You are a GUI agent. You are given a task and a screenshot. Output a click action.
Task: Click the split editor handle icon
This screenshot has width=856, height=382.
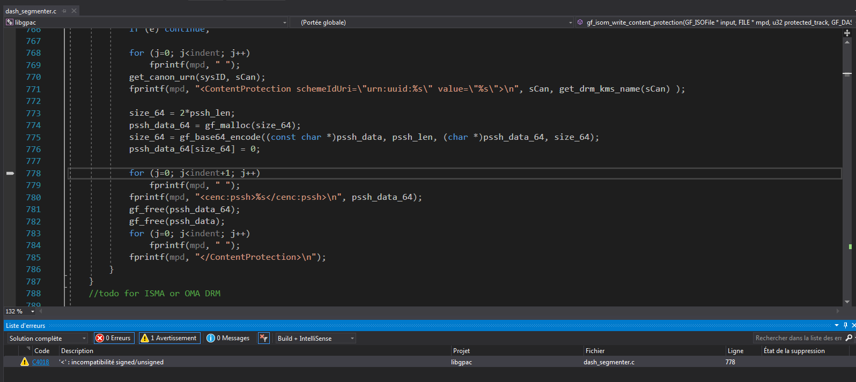coord(847,33)
